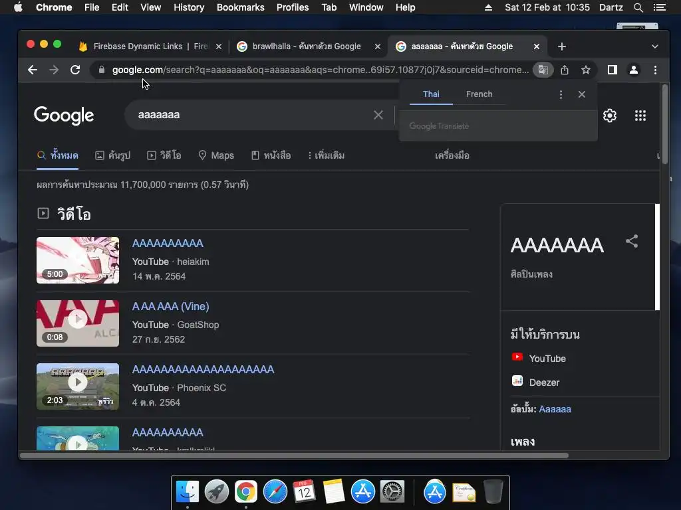
Task: Open the Trash in the Dock
Action: pyautogui.click(x=493, y=492)
